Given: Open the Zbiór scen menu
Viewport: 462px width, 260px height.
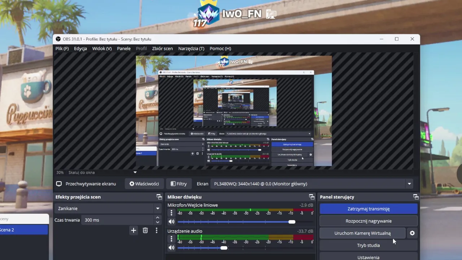Looking at the screenshot, I should (162, 48).
